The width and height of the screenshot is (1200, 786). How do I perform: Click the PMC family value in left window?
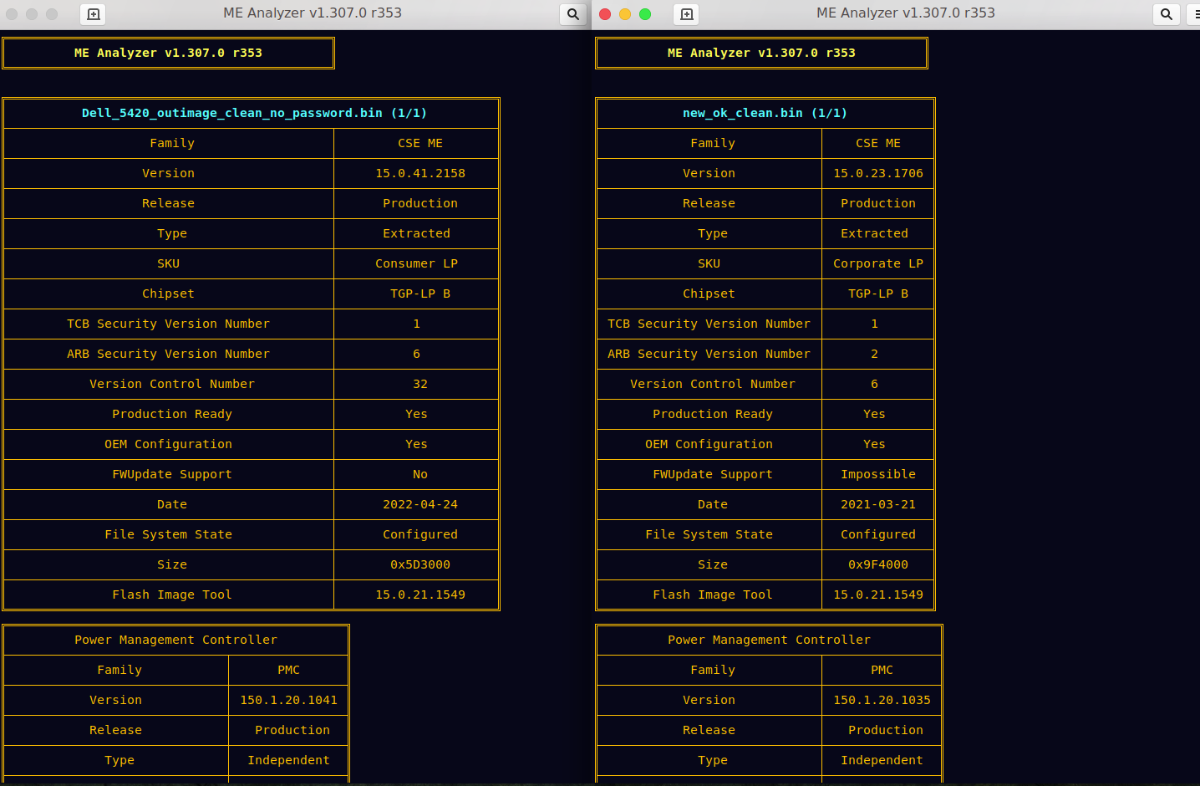click(288, 670)
